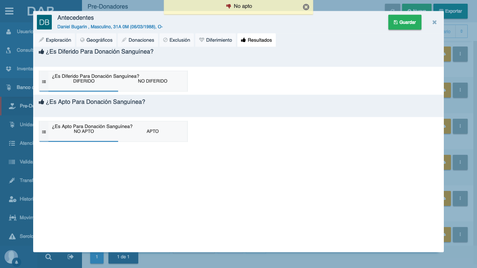Open the Movimientos sidebar icon

click(x=12, y=218)
